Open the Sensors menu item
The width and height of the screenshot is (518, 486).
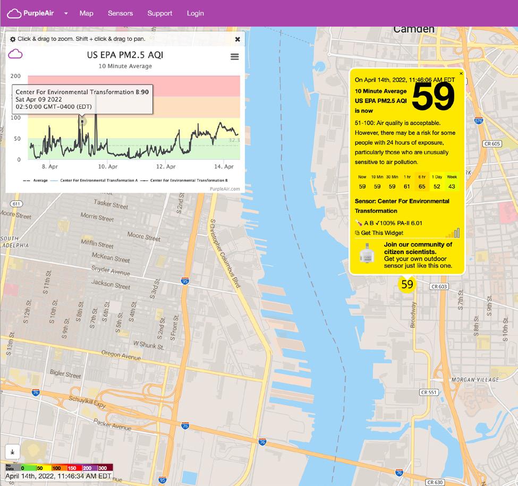pyautogui.click(x=120, y=13)
